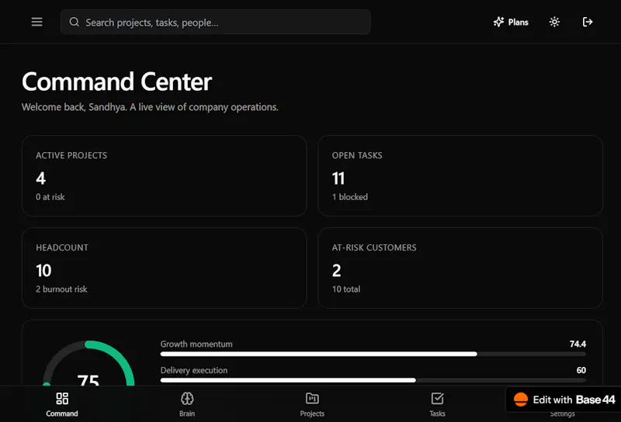Click the Growth momentum label

pos(196,344)
